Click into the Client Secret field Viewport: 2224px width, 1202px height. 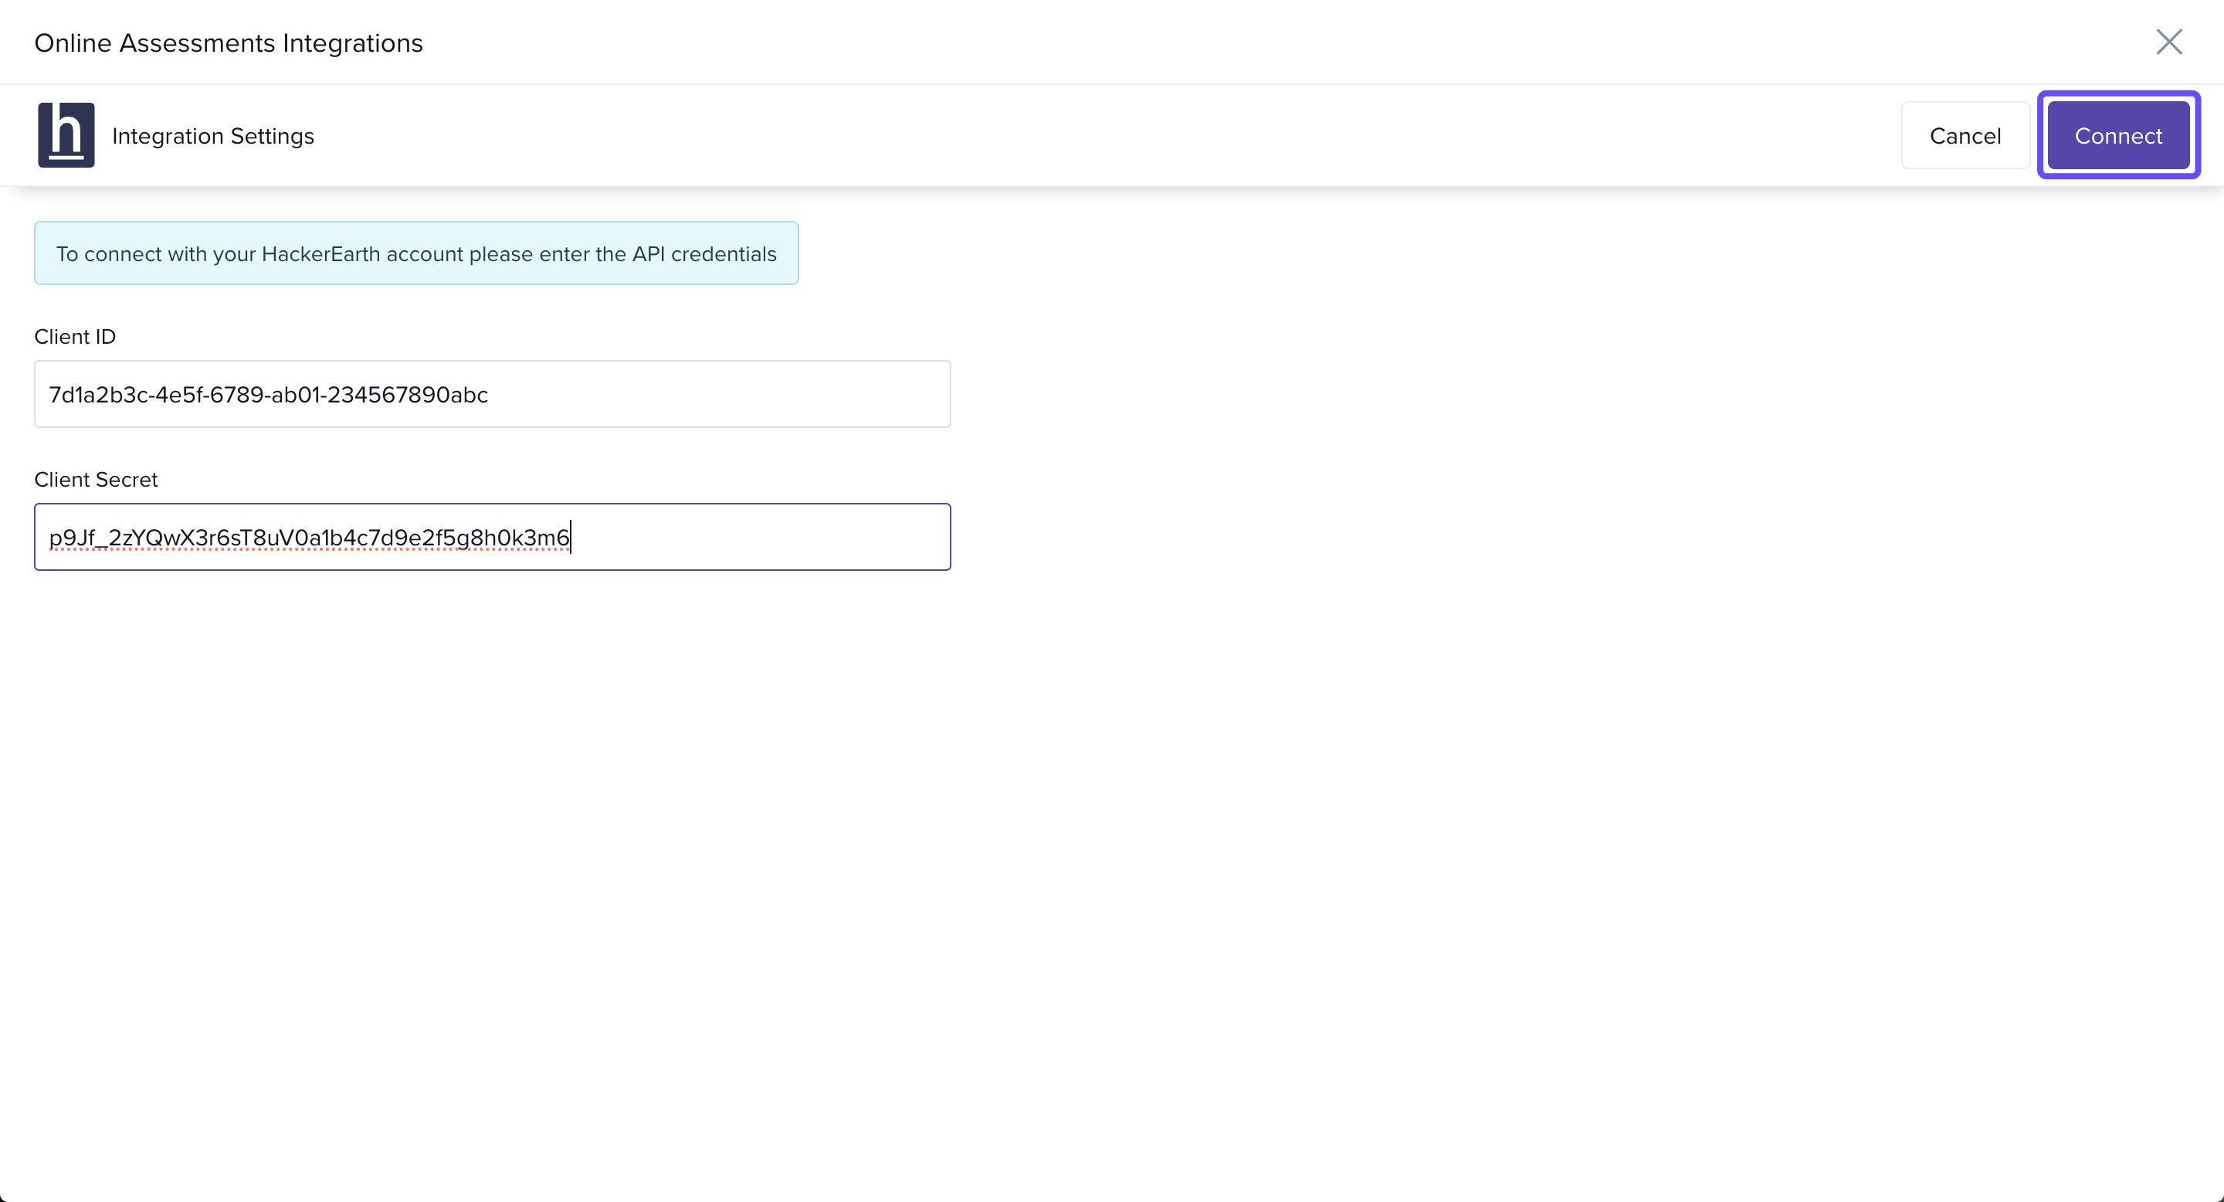pos(492,537)
